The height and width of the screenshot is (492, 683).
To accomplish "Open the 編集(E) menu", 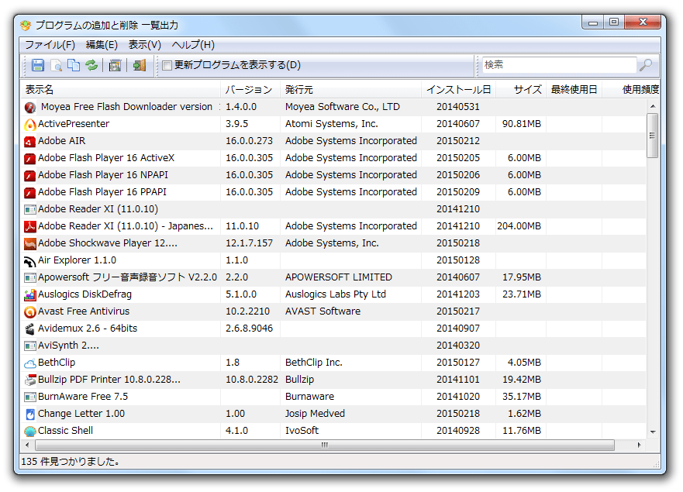I will (102, 45).
